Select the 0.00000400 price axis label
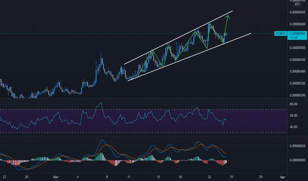308x181 pixels. click(x=297, y=71)
